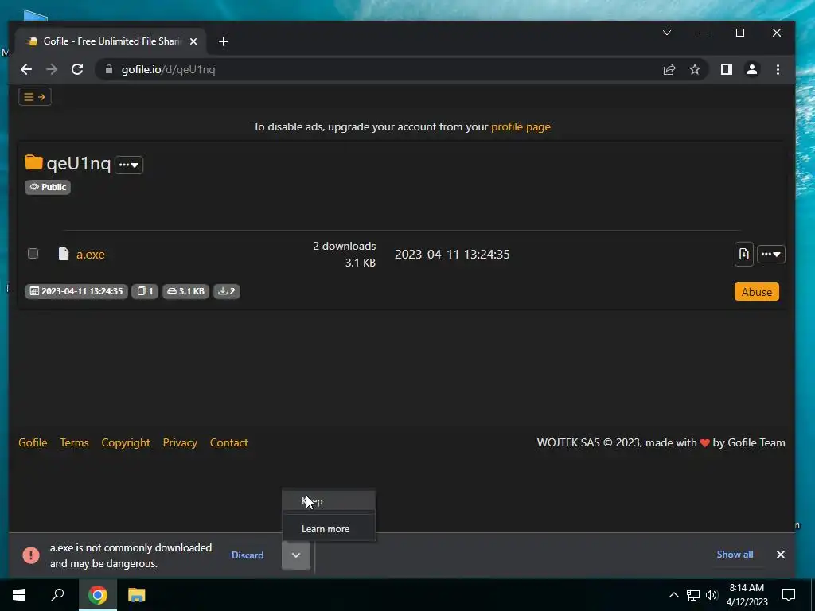Open taskbar clock and date
Screen dimensions: 815x611
point(747,595)
